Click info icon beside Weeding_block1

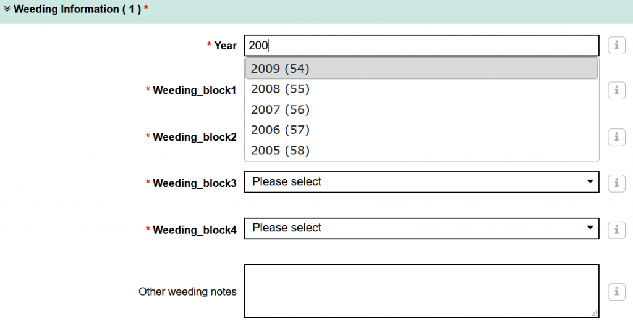click(616, 90)
